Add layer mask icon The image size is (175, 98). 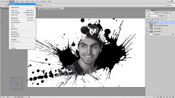pyautogui.click(x=161, y=97)
